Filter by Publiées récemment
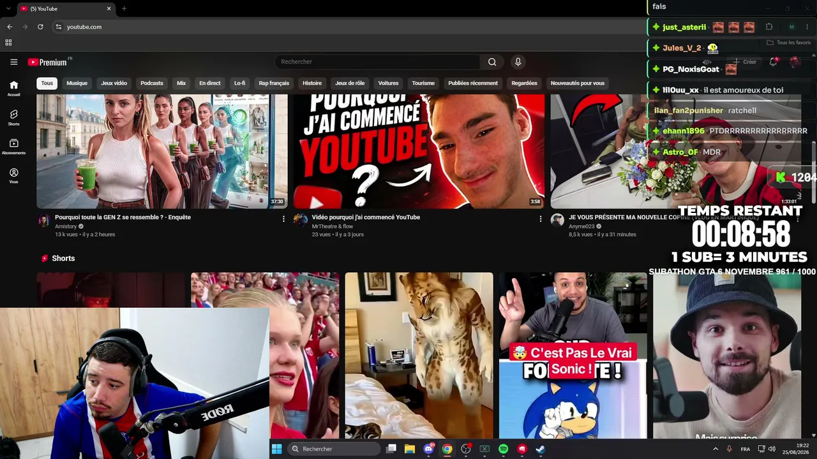The image size is (817, 459). tap(473, 83)
